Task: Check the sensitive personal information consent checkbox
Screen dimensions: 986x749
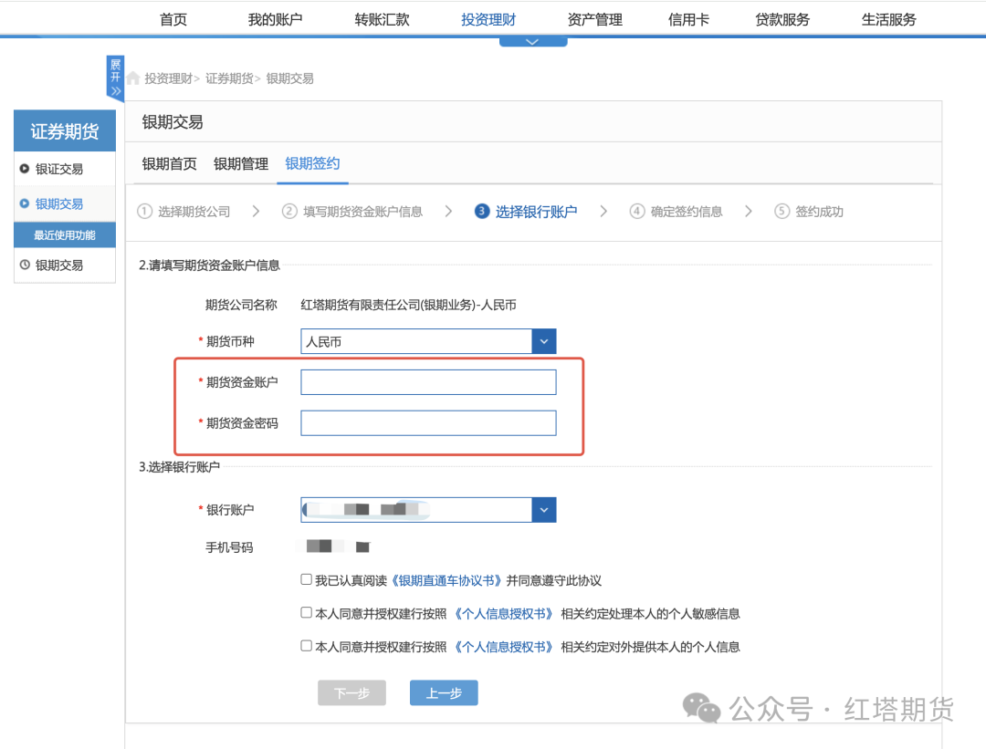Action: click(x=306, y=613)
